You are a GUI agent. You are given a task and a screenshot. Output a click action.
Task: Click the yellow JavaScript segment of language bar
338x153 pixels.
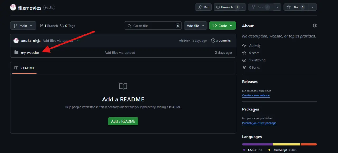[287, 144]
